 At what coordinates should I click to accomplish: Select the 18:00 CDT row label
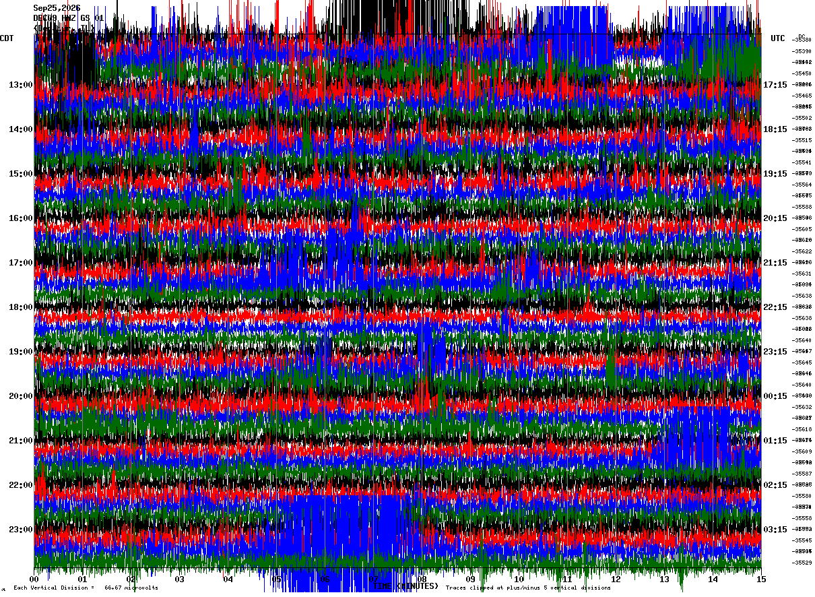(21, 307)
